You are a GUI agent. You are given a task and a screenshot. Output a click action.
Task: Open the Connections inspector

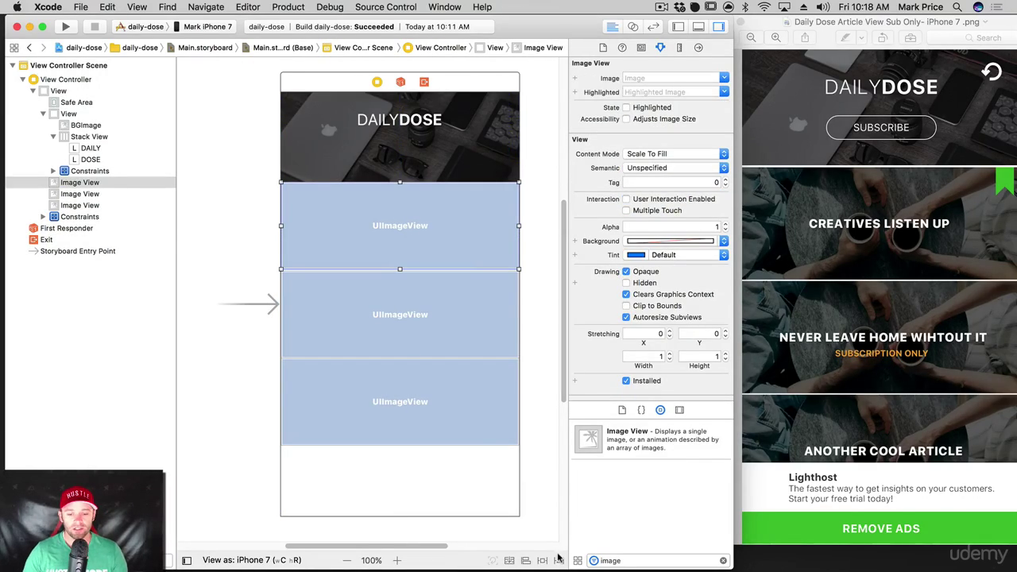[x=698, y=48]
